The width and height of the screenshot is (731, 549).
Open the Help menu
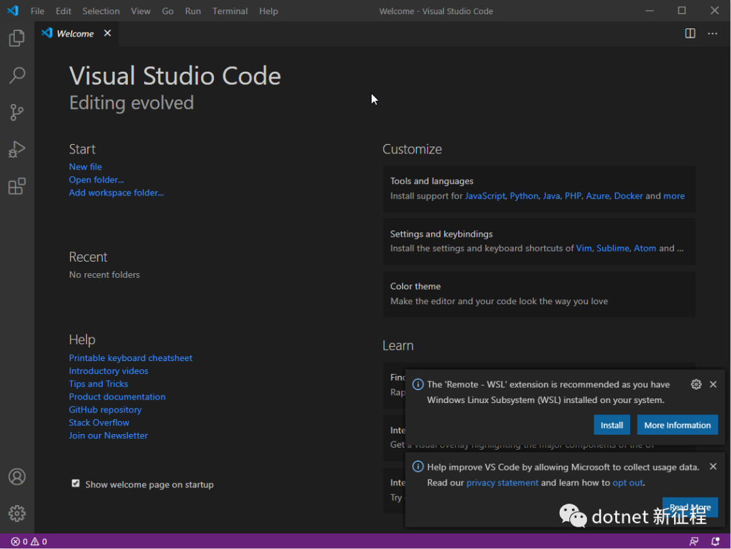click(268, 11)
